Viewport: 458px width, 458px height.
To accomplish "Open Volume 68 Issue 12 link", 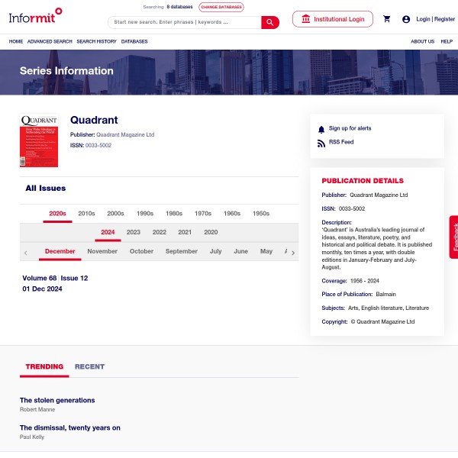I will 55,279.
